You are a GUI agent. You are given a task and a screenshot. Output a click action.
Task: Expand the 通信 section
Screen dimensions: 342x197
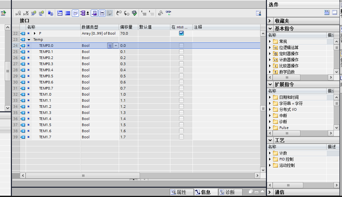270,192
